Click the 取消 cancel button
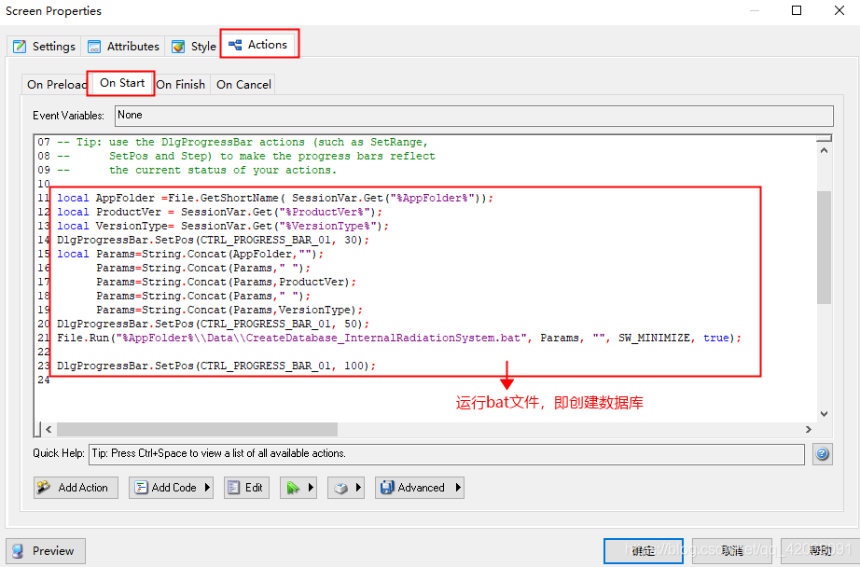 (x=731, y=550)
